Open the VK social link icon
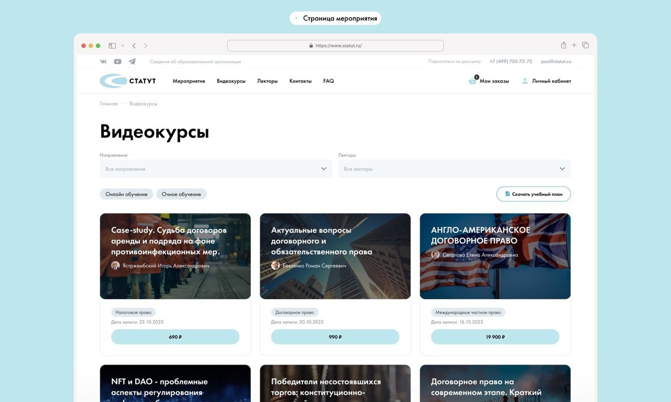Screen dimensions: 671x402 (x=103, y=61)
